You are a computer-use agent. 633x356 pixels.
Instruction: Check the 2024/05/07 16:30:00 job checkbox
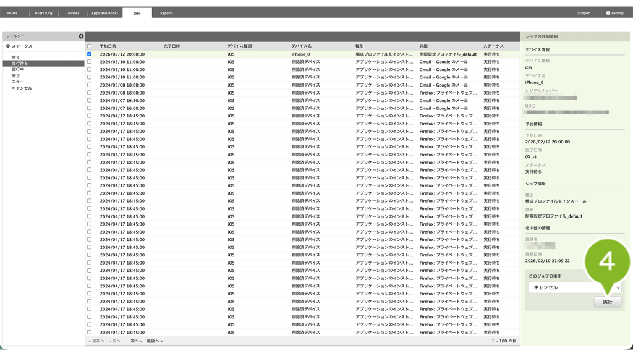tap(90, 101)
